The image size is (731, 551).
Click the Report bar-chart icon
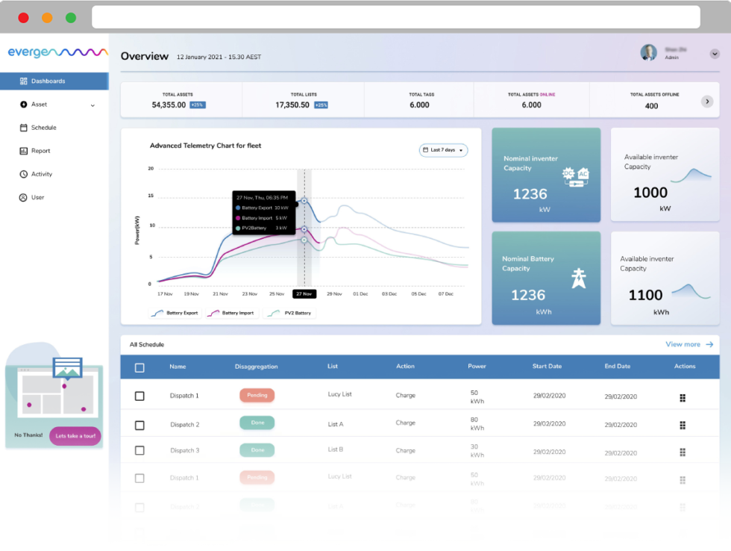point(25,151)
